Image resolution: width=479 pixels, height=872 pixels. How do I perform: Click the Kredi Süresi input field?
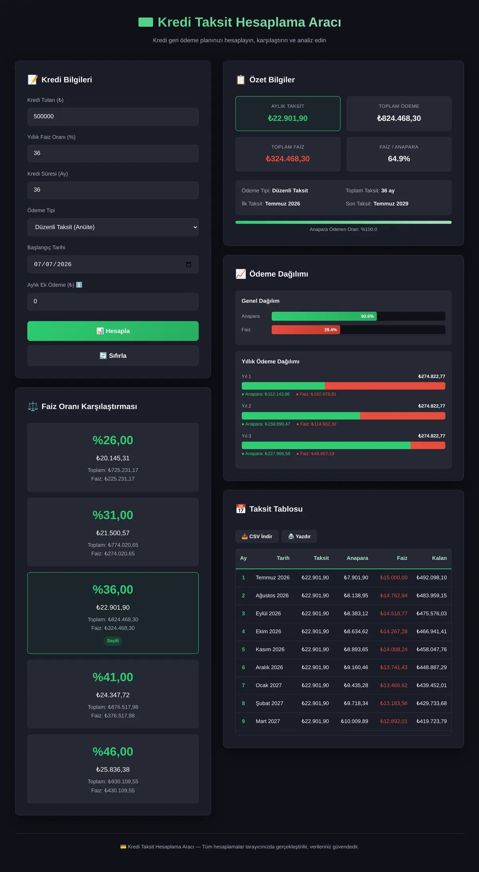[113, 190]
